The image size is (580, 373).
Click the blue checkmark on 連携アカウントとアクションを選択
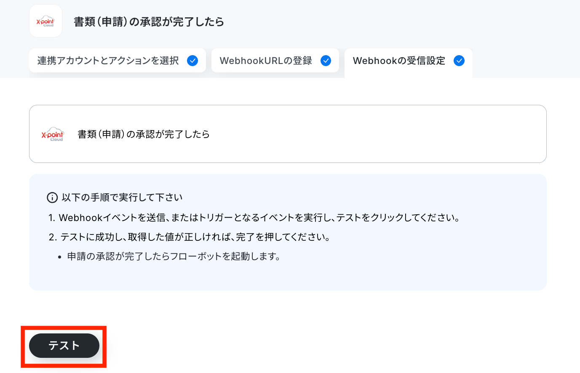pyautogui.click(x=192, y=61)
